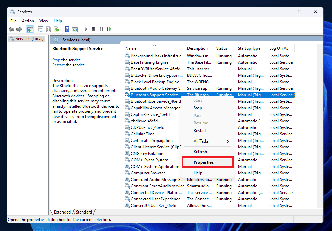Click the Pause Service toolbar icon
The height and width of the screenshot is (231, 332).
[x=101, y=29]
